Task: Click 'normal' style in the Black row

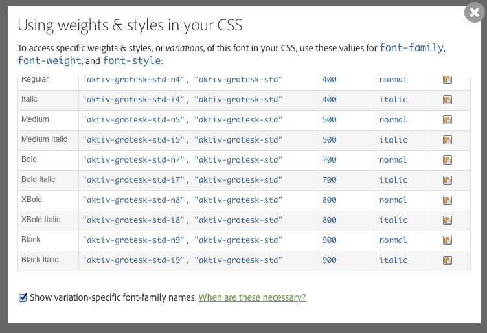Action: tap(393, 240)
